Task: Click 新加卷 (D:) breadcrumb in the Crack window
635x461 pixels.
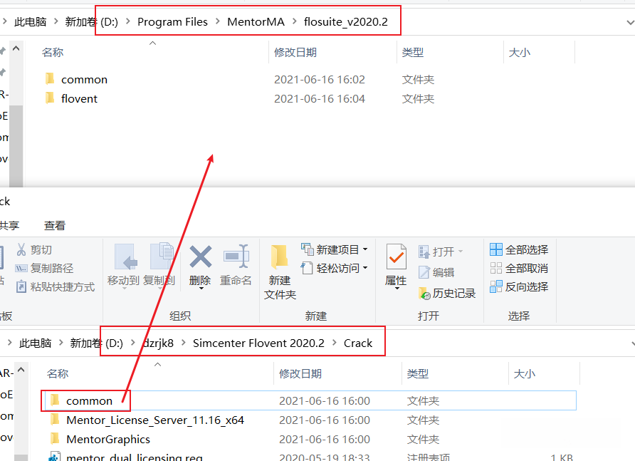Action: [96, 343]
